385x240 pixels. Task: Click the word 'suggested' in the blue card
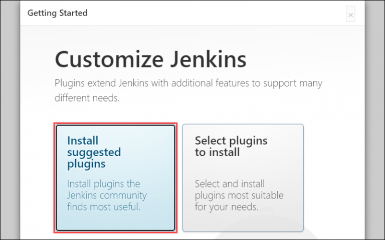coord(94,152)
